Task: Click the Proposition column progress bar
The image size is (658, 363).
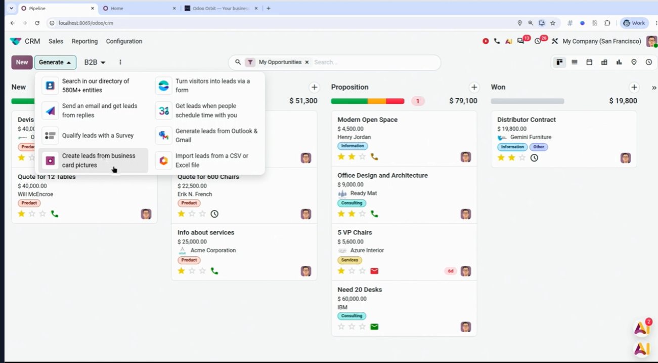Action: [x=368, y=101]
